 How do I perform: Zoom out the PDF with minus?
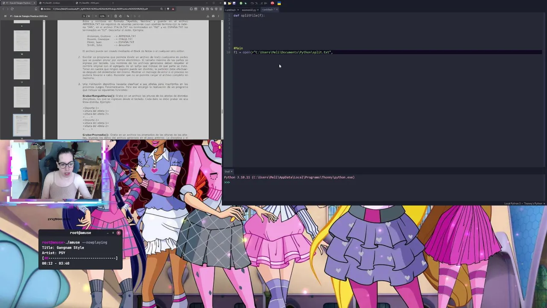coord(96,16)
